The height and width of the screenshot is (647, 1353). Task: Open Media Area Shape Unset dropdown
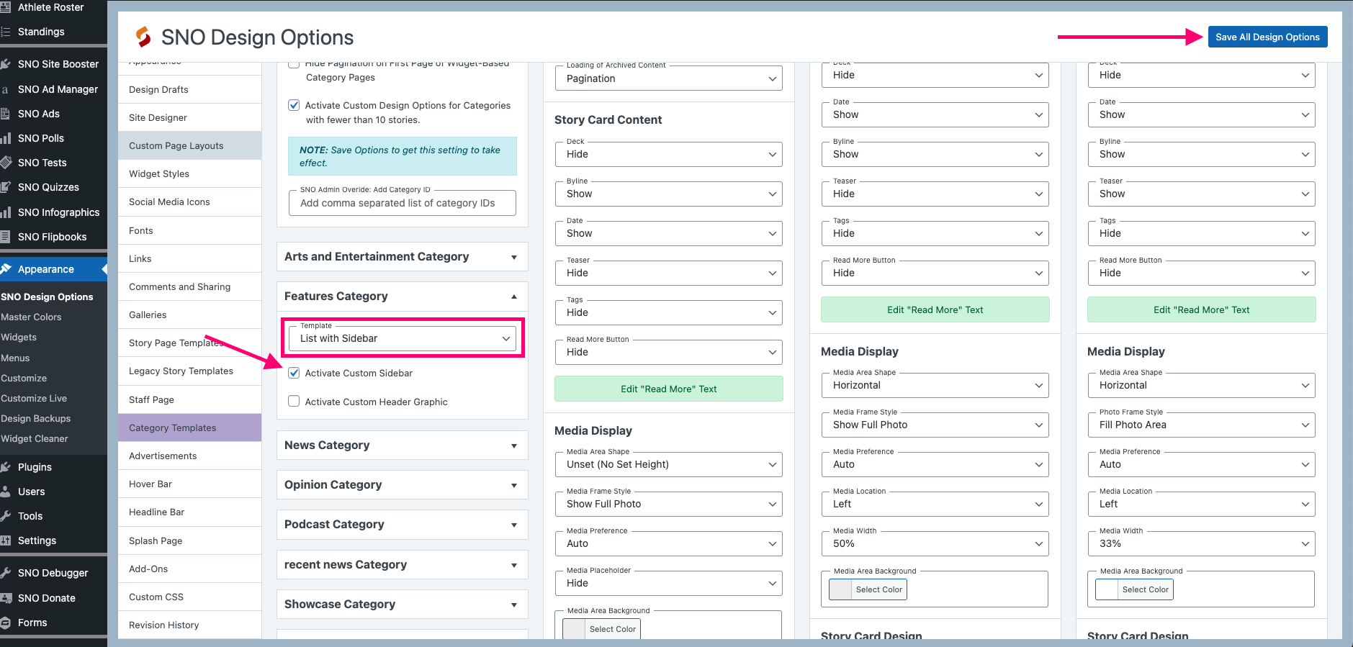click(669, 464)
